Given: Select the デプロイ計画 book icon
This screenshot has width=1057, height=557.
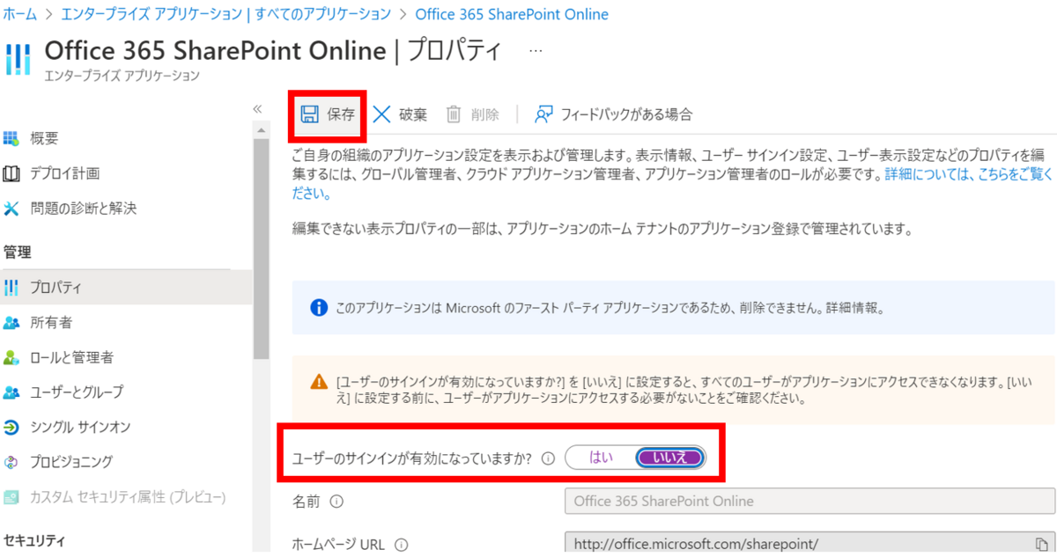Looking at the screenshot, I should pos(11,173).
